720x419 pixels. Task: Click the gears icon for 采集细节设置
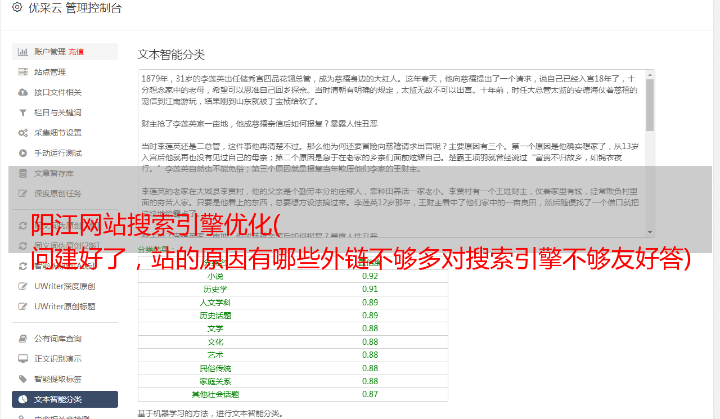pyautogui.click(x=23, y=133)
